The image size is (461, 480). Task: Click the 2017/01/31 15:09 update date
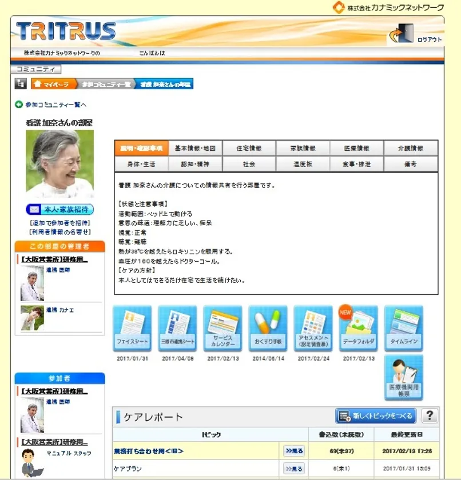click(x=407, y=469)
